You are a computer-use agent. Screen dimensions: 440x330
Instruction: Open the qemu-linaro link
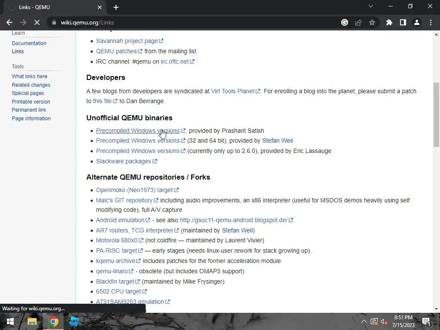114,272
